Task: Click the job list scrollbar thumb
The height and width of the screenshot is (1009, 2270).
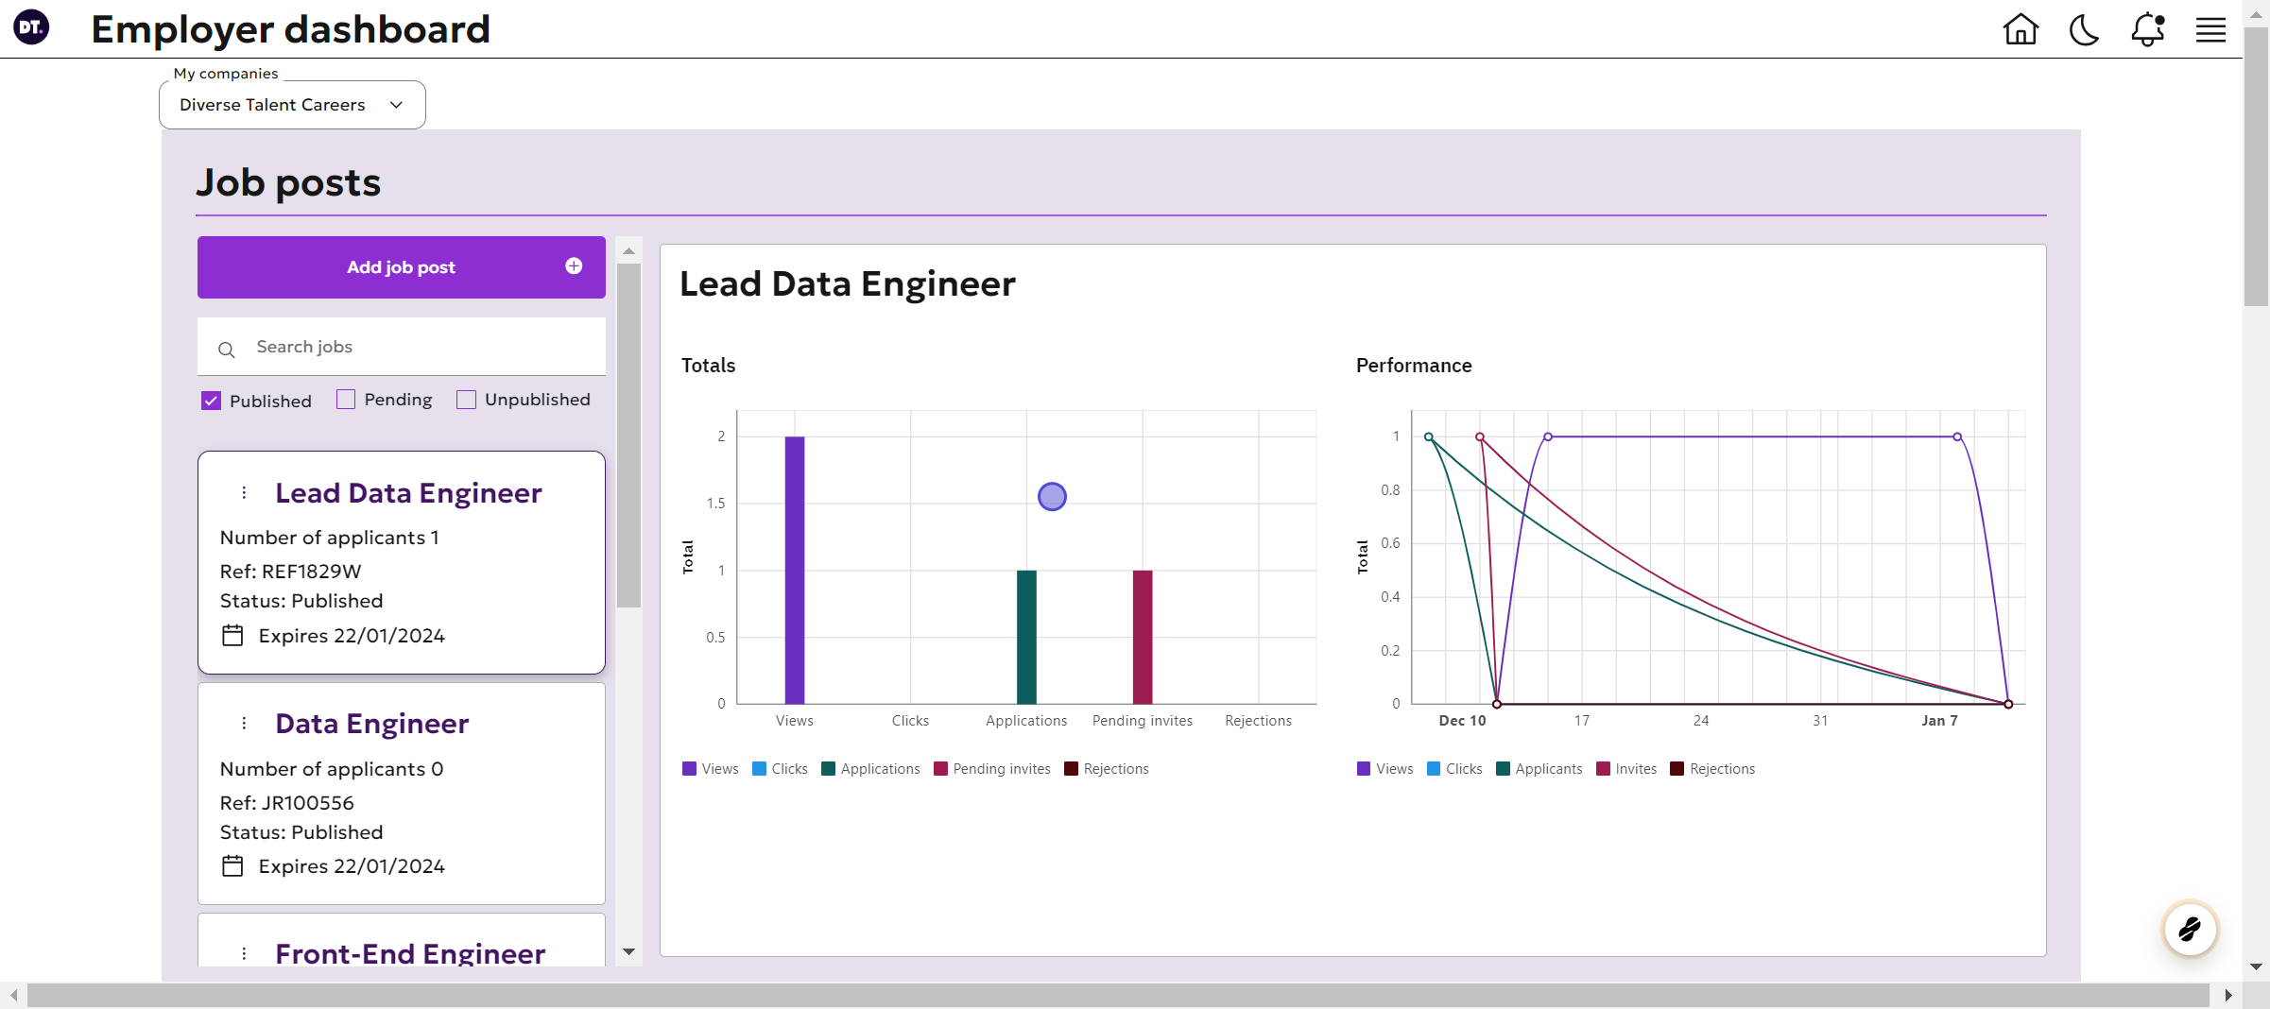Action: tap(628, 436)
